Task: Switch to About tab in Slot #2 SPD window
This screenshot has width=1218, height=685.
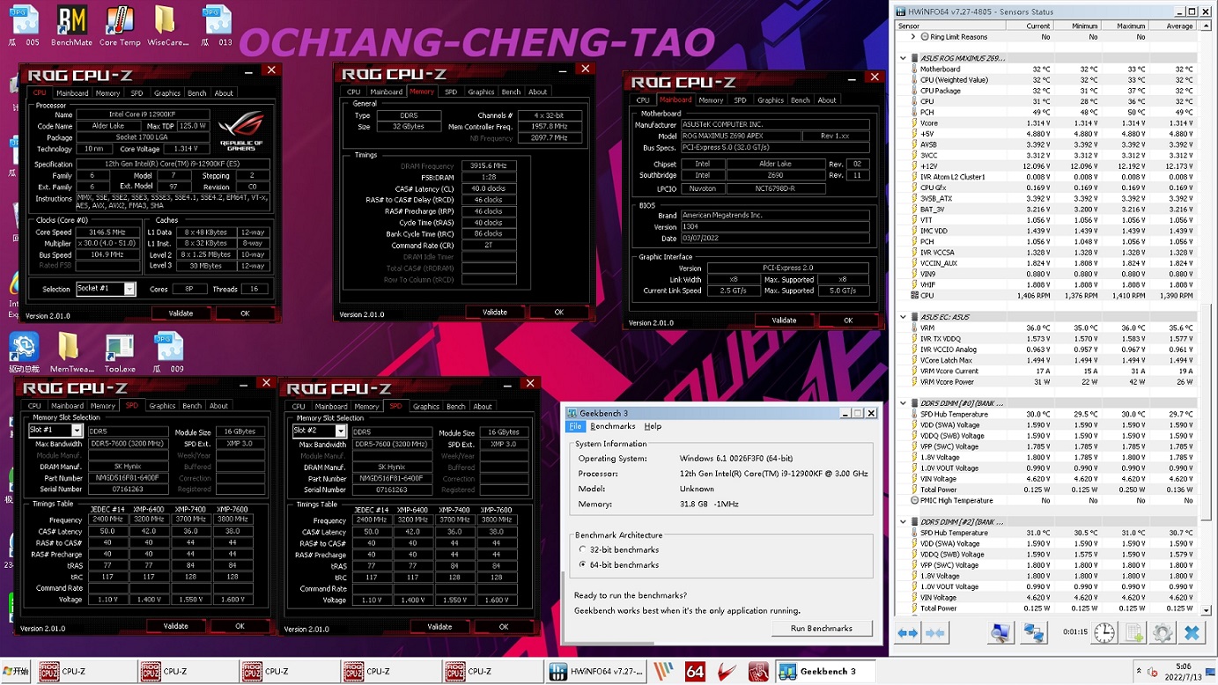Action: [x=483, y=407]
